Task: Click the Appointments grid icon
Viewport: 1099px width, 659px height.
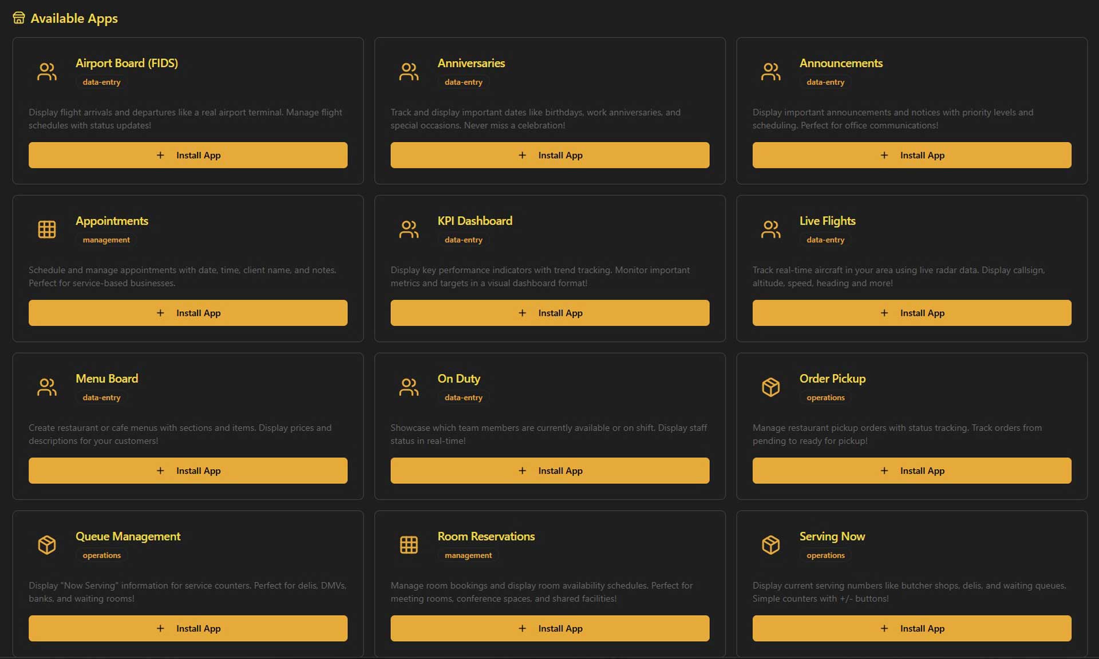Action: [47, 229]
